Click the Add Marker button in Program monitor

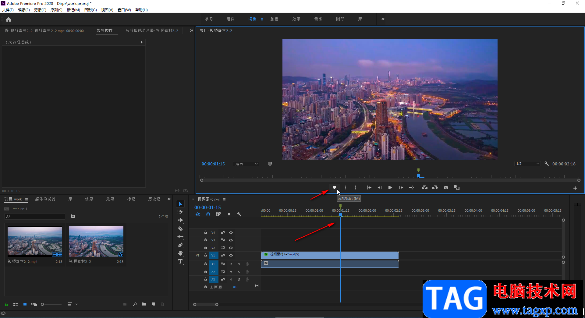(x=334, y=188)
